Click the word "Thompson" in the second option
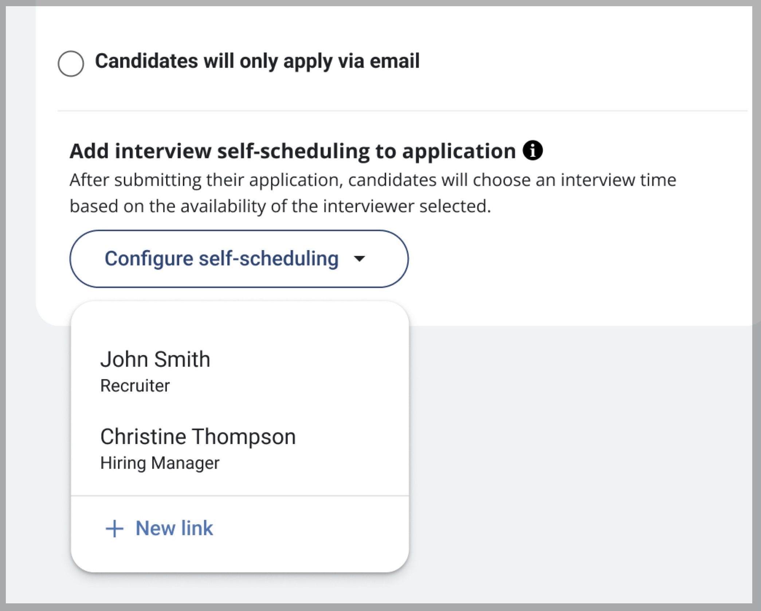 point(244,437)
